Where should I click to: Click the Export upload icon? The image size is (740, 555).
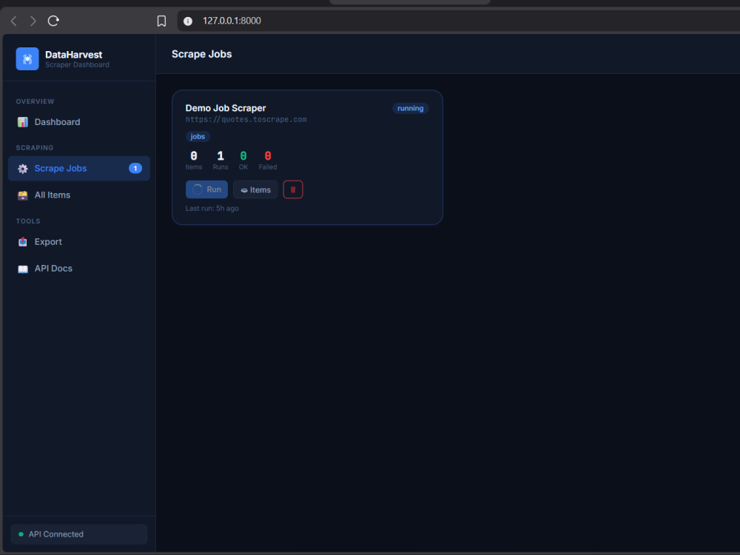pyautogui.click(x=23, y=242)
